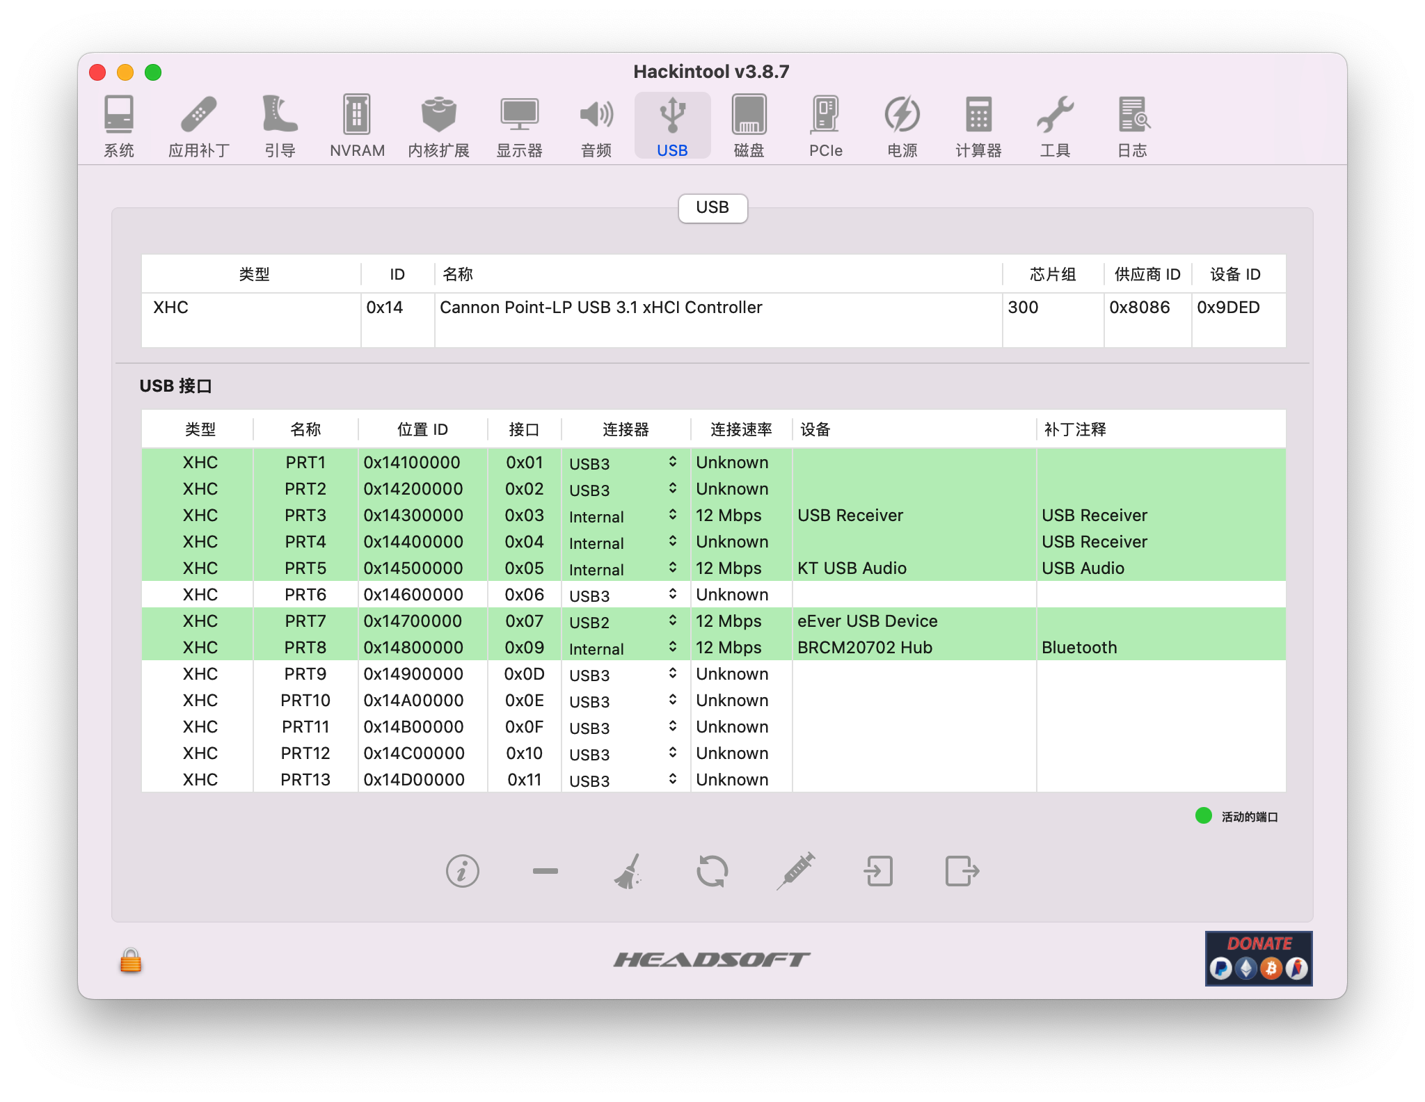The height and width of the screenshot is (1102, 1425).
Task: Click the info detail icon button
Action: (x=461, y=871)
